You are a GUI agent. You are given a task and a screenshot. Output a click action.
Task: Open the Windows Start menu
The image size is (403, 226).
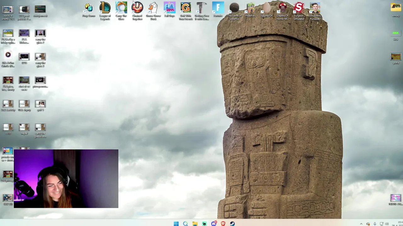[176, 223]
